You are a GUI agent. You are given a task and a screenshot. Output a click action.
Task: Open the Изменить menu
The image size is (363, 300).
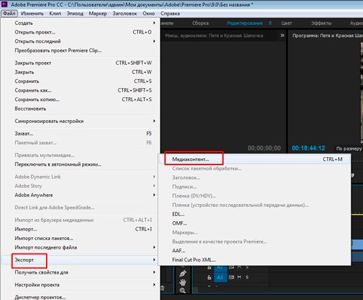(32, 13)
